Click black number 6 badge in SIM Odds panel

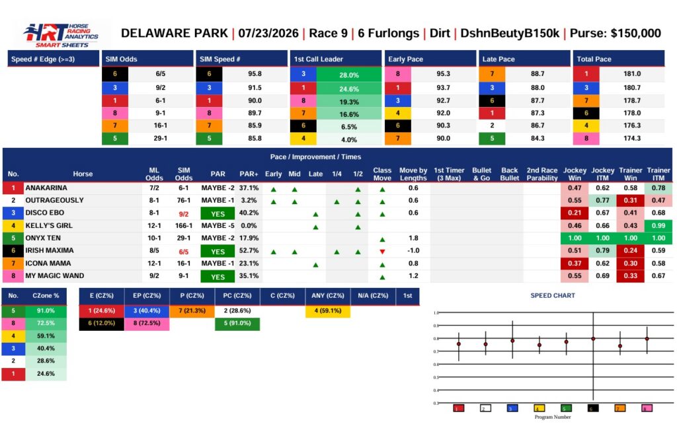[x=115, y=74]
